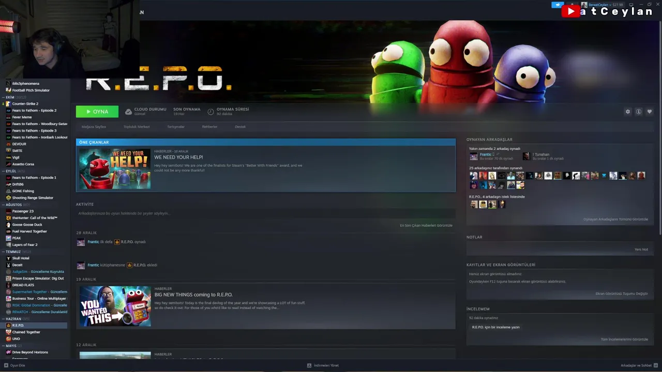662x372 pixels.
Task: Open BIG NEW THINGS coming to R.E.P.O. headline
Action: point(193,295)
